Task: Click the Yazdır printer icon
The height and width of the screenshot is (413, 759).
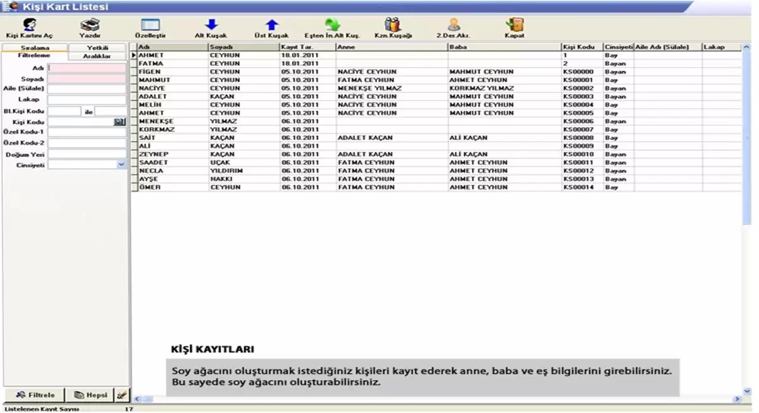Action: click(x=90, y=25)
